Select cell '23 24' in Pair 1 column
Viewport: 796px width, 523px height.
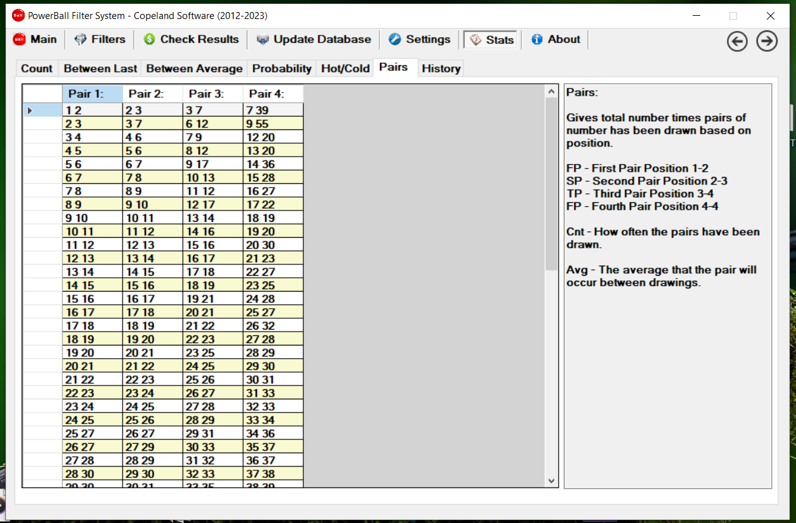93,406
